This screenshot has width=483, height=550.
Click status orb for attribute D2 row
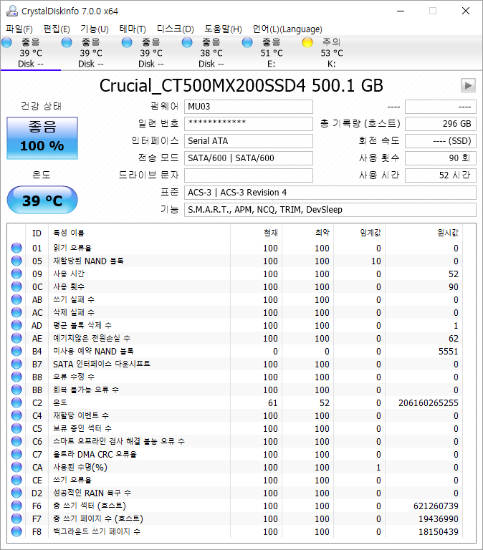16,493
